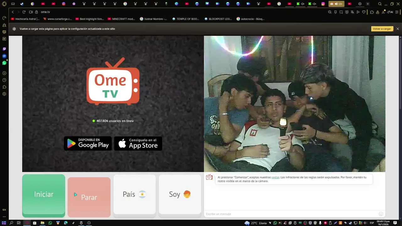
Task: Click the stranger's webcam video
Action: point(295,104)
